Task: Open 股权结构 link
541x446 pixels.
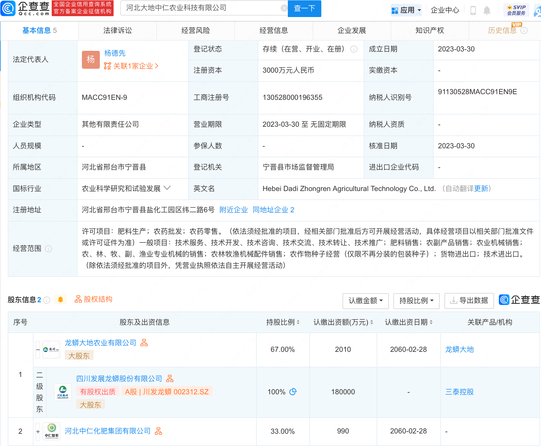Action: [93, 300]
